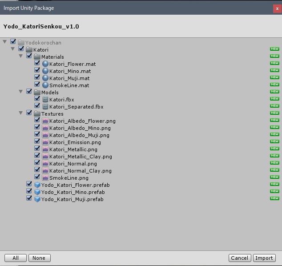
Task: Click the Katori_Flower.mat material sphere icon
Action: (x=45, y=64)
